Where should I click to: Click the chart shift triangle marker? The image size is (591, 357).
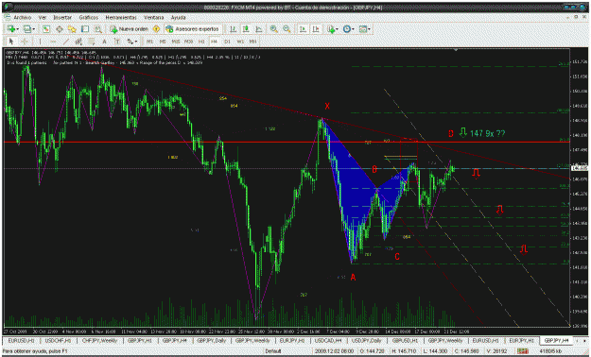click(x=456, y=50)
